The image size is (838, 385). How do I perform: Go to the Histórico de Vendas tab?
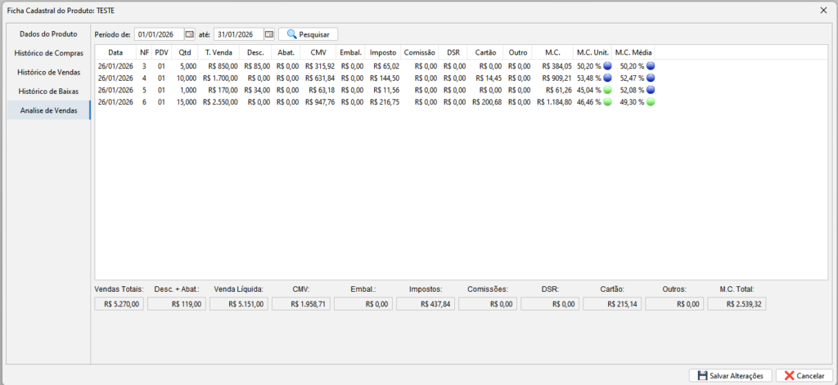(x=48, y=72)
